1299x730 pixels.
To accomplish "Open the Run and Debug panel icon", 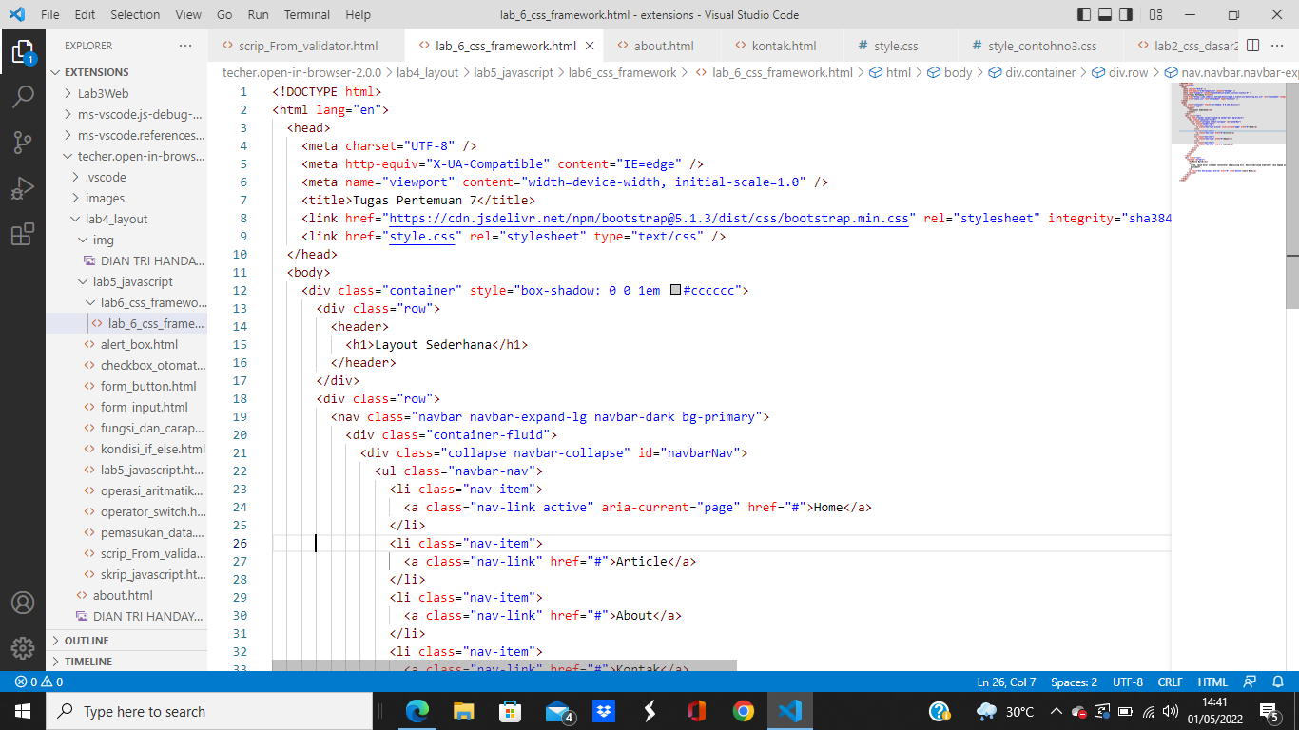I will [24, 183].
